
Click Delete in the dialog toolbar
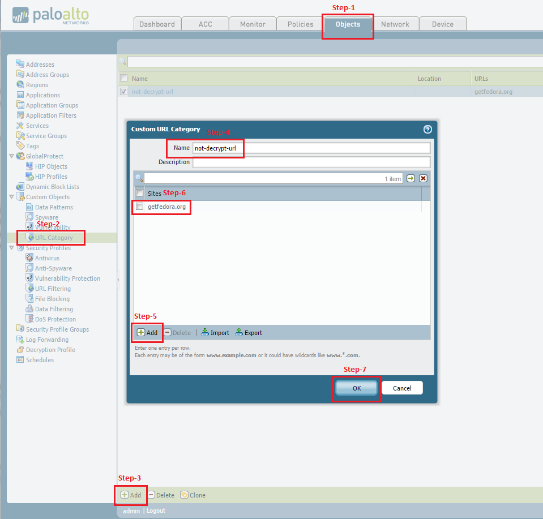(177, 333)
